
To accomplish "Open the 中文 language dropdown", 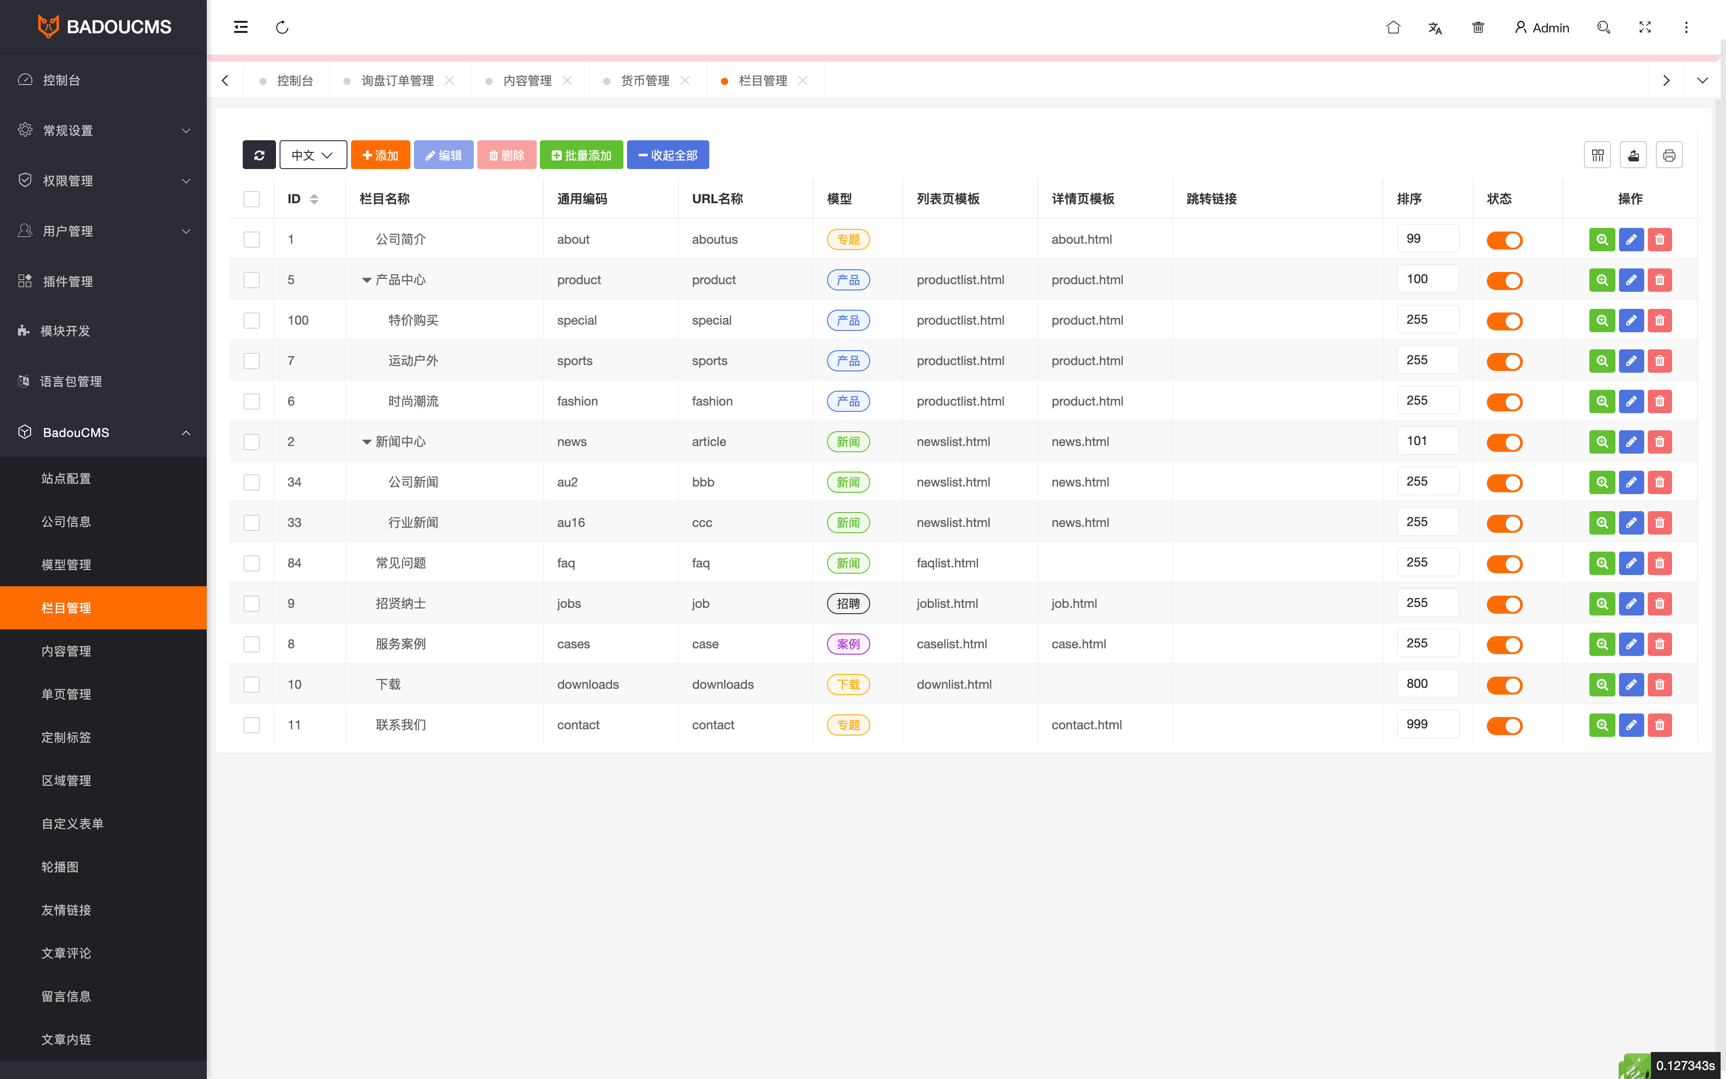I will pyautogui.click(x=313, y=155).
